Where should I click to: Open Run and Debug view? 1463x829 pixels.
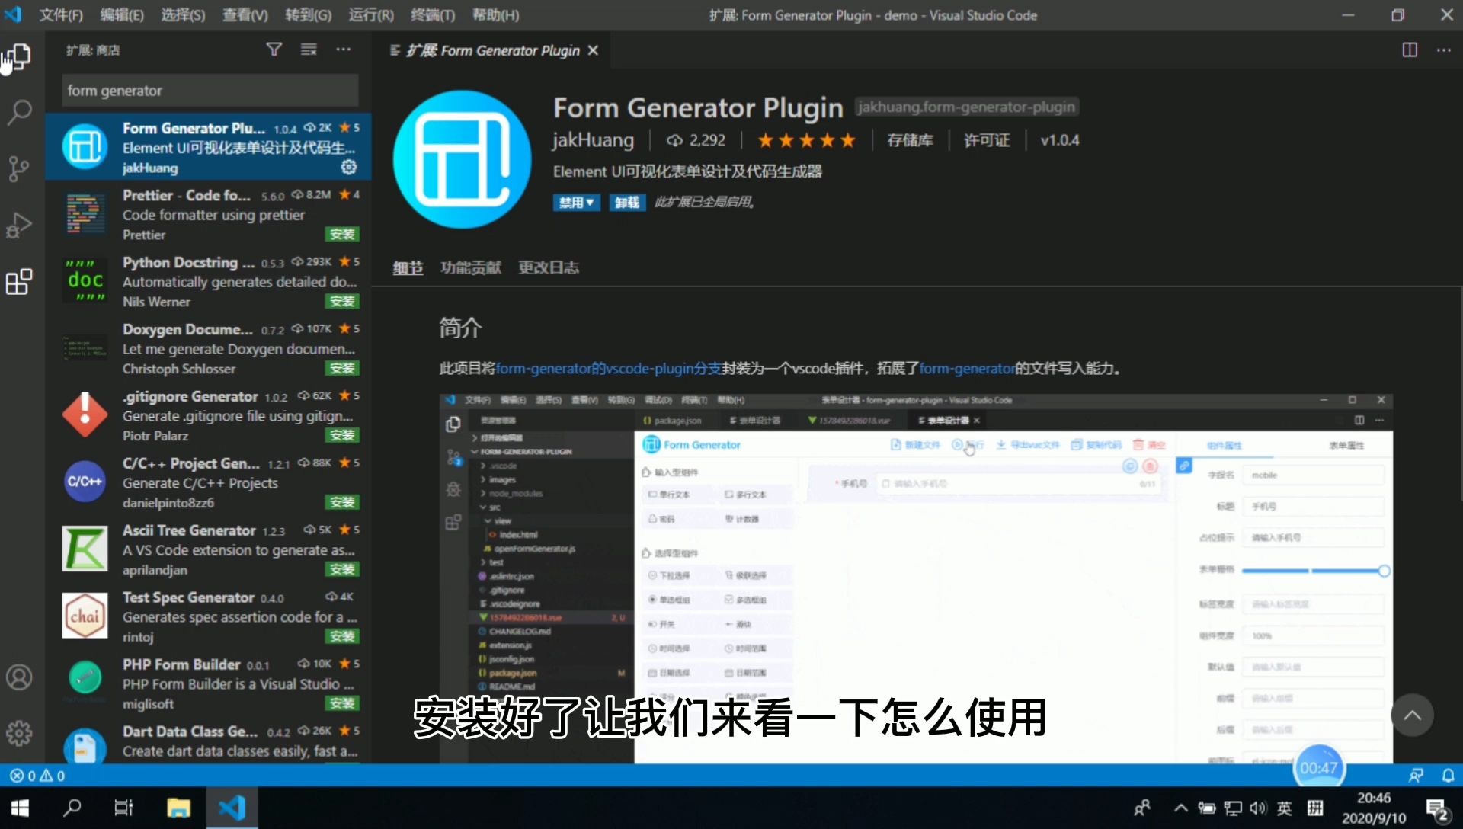click(x=19, y=226)
